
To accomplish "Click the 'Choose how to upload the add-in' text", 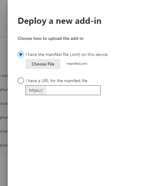I will coord(51,38).
